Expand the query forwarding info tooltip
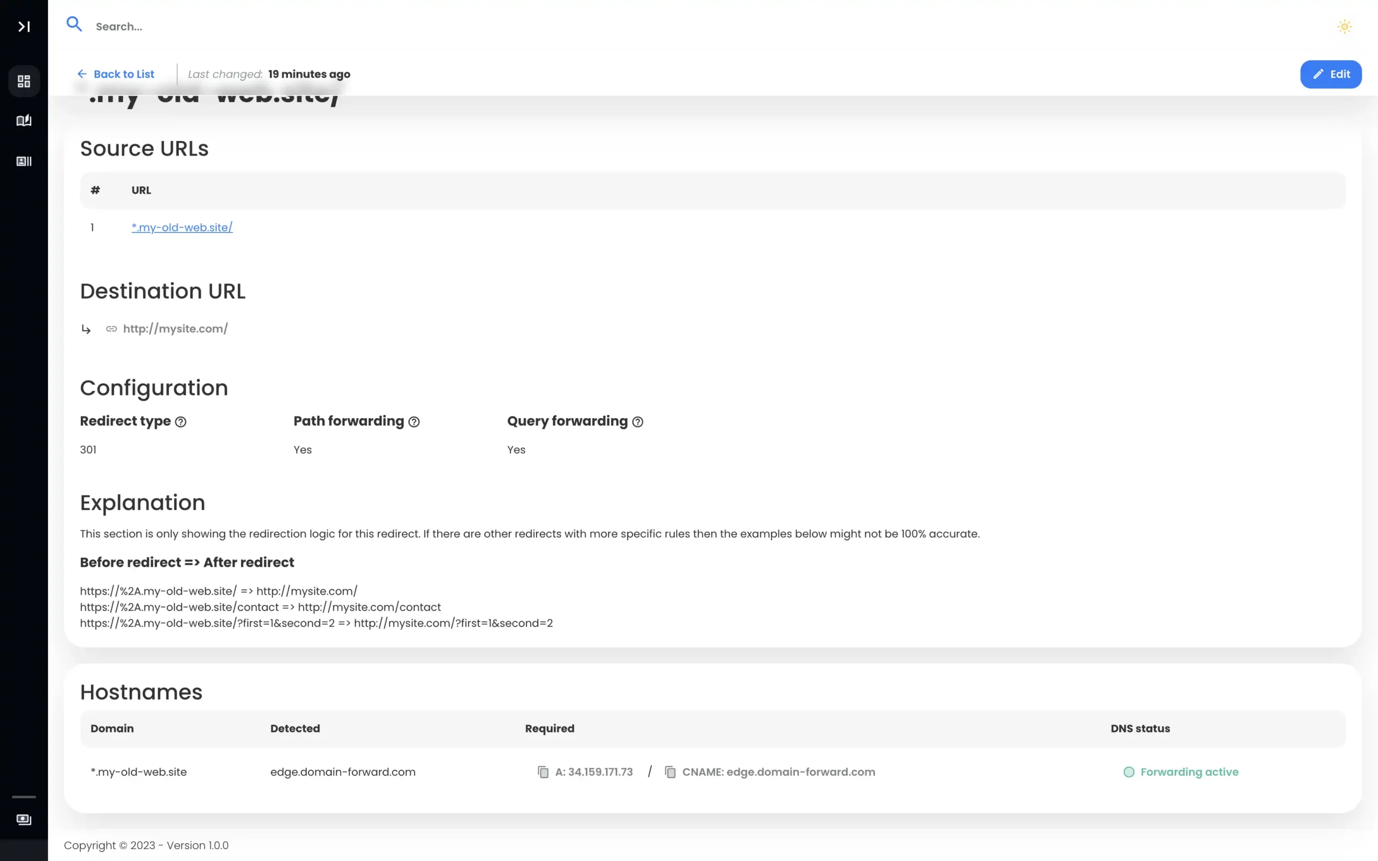Screen dimensions: 1378x861 [x=639, y=421]
